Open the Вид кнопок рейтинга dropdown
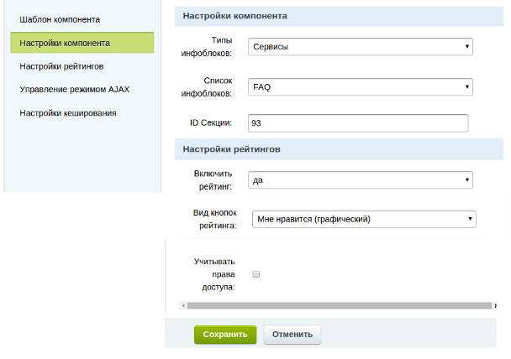511x359 pixels. pos(364,219)
